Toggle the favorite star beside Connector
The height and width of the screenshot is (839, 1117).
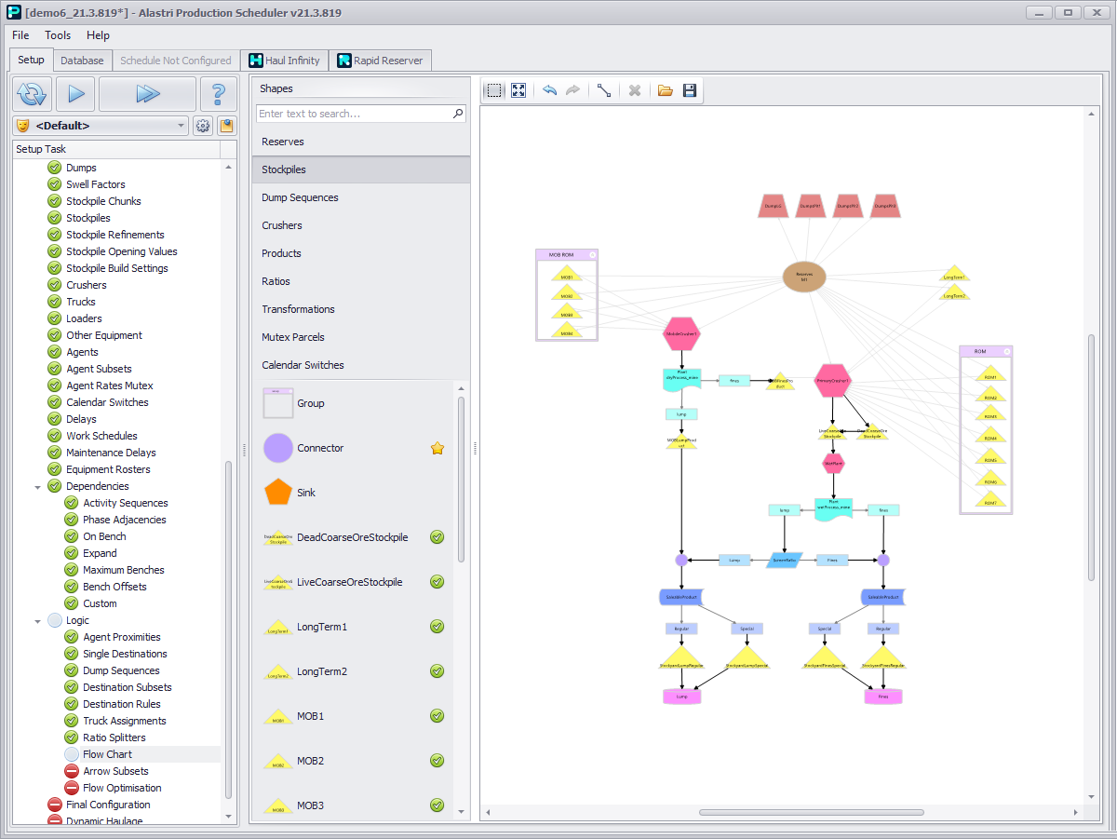coord(437,448)
